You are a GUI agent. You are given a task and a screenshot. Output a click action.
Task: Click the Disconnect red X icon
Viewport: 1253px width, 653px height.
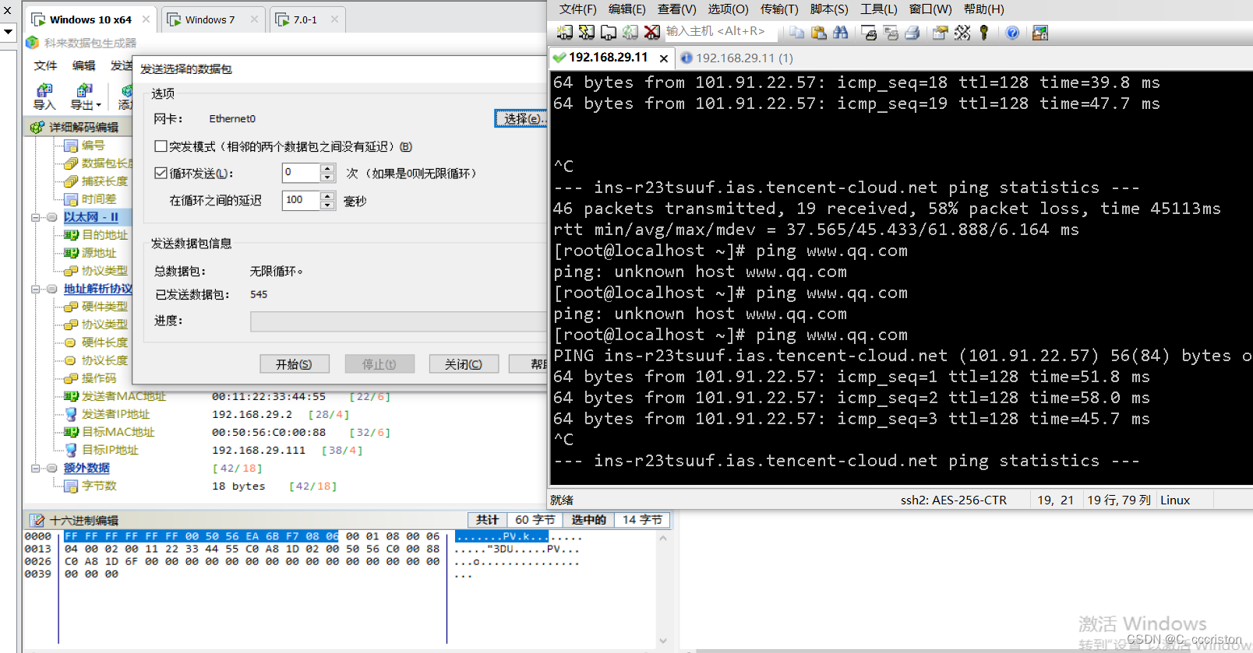(x=652, y=32)
